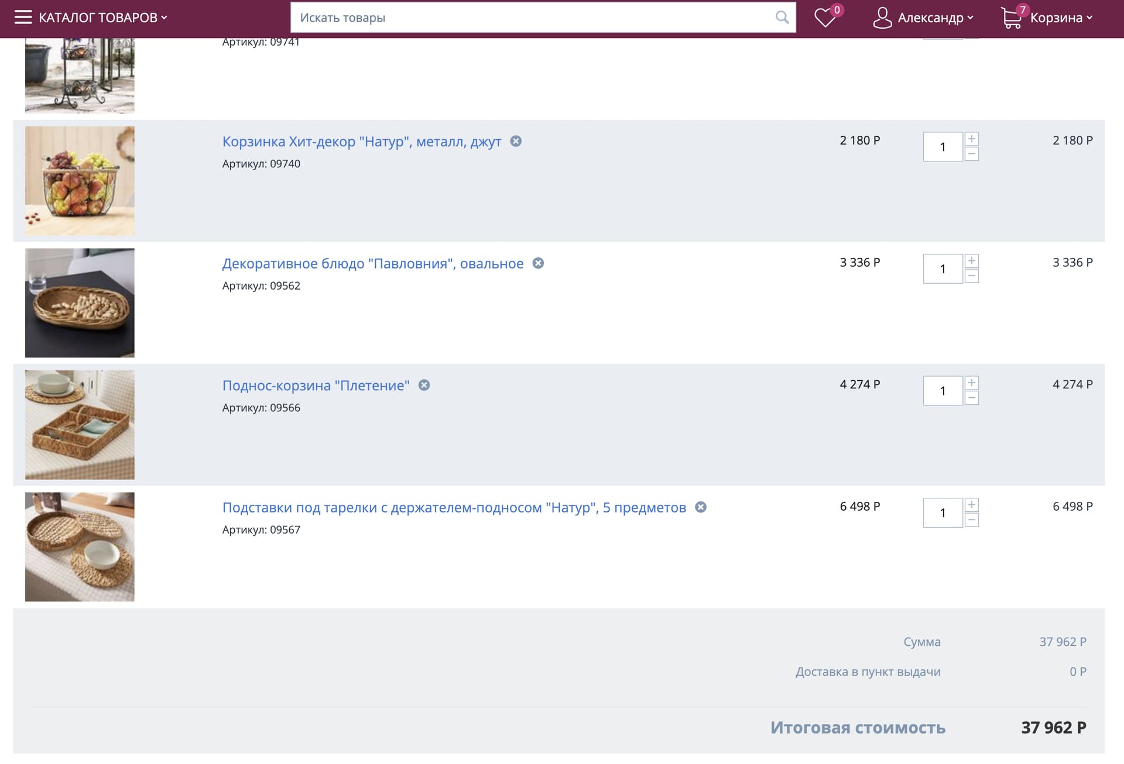Viewport: 1124px width, 764px height.
Task: Remove Декоративное блюдо "Павловния" item
Action: click(x=538, y=263)
